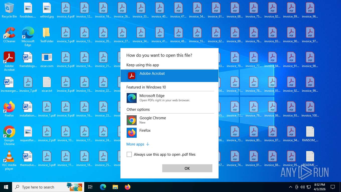Tick Always use this app for .pdf files
This screenshot has width=341, height=192.
[129, 154]
